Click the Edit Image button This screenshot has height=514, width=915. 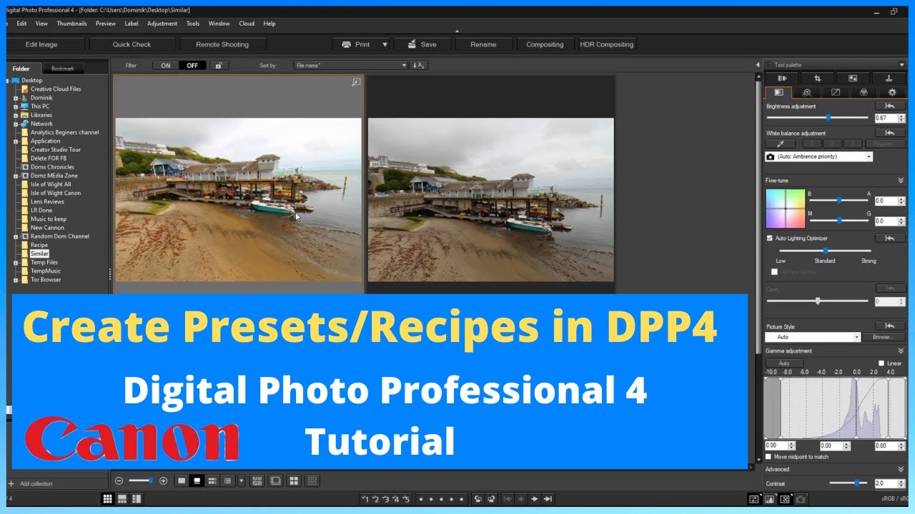(x=41, y=44)
